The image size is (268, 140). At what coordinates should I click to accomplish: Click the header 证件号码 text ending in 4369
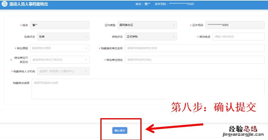pos(174,4)
